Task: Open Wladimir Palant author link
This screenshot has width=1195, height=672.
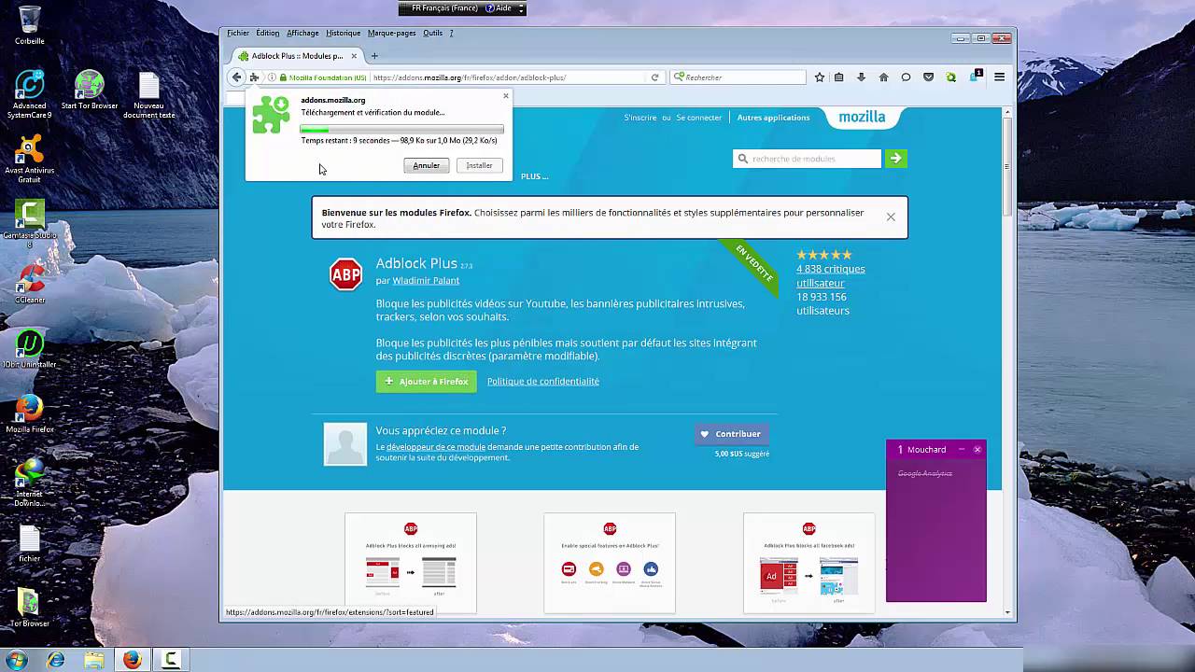Action: [x=426, y=280]
